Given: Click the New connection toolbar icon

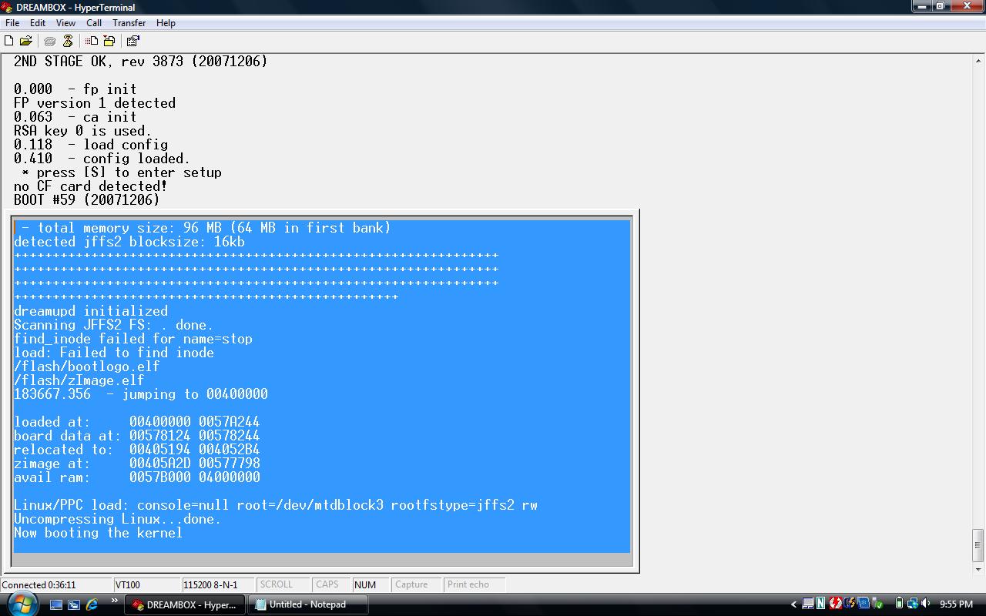Looking at the screenshot, I should pyautogui.click(x=9, y=41).
